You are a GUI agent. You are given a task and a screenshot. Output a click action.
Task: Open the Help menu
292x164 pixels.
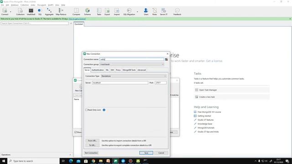(63, 5)
